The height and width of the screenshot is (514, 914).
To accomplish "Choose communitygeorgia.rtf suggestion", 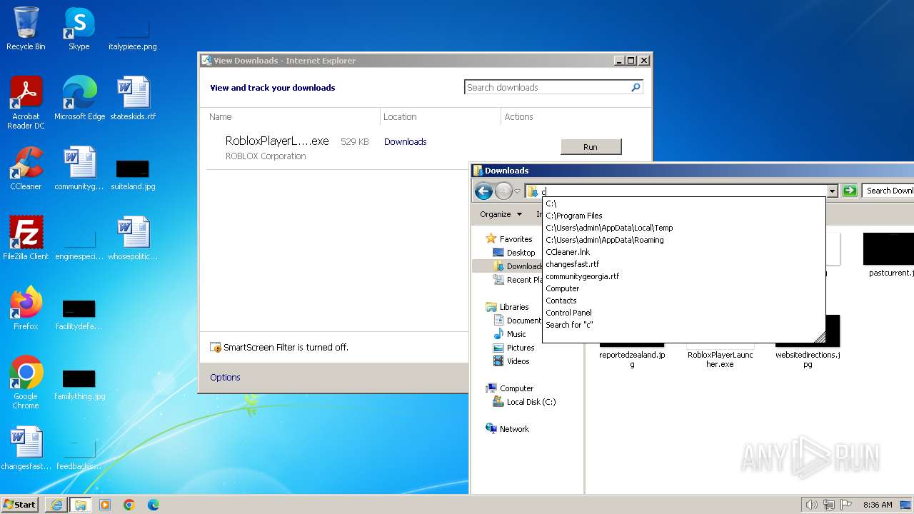I will click(683, 276).
